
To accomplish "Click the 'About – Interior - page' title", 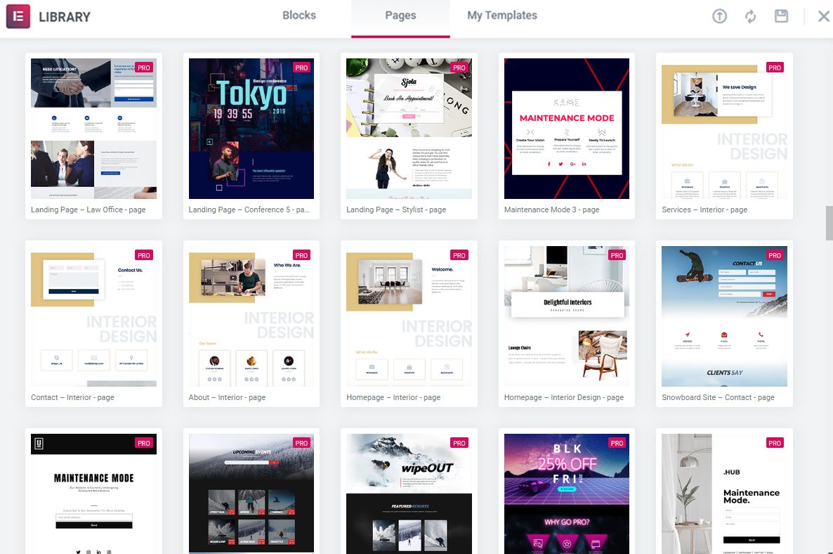I will [227, 397].
